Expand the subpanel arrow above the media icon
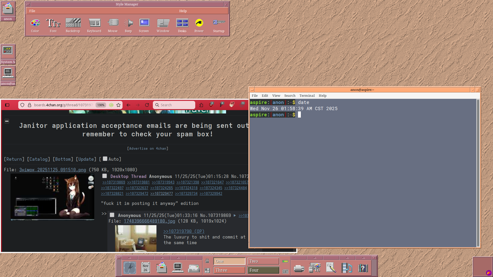The height and width of the screenshot is (277, 493). pos(347,258)
